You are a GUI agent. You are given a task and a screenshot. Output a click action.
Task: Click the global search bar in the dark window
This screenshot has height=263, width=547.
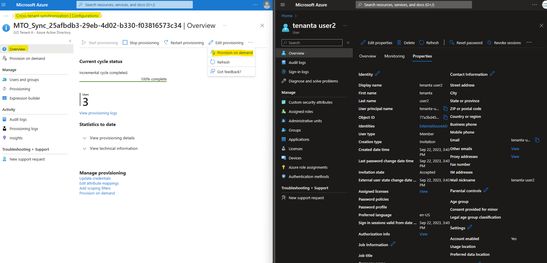414,5
